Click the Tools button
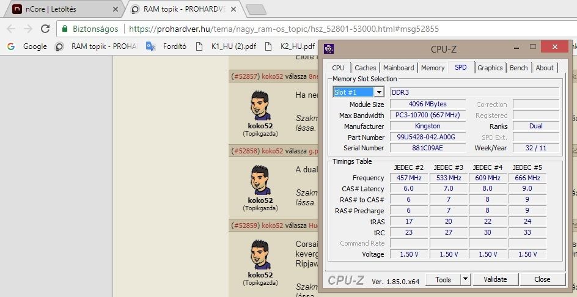The height and width of the screenshot is (297, 577). pyautogui.click(x=443, y=279)
